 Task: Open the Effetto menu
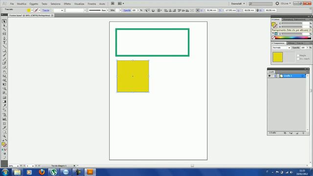pyautogui.click(x=67, y=4)
